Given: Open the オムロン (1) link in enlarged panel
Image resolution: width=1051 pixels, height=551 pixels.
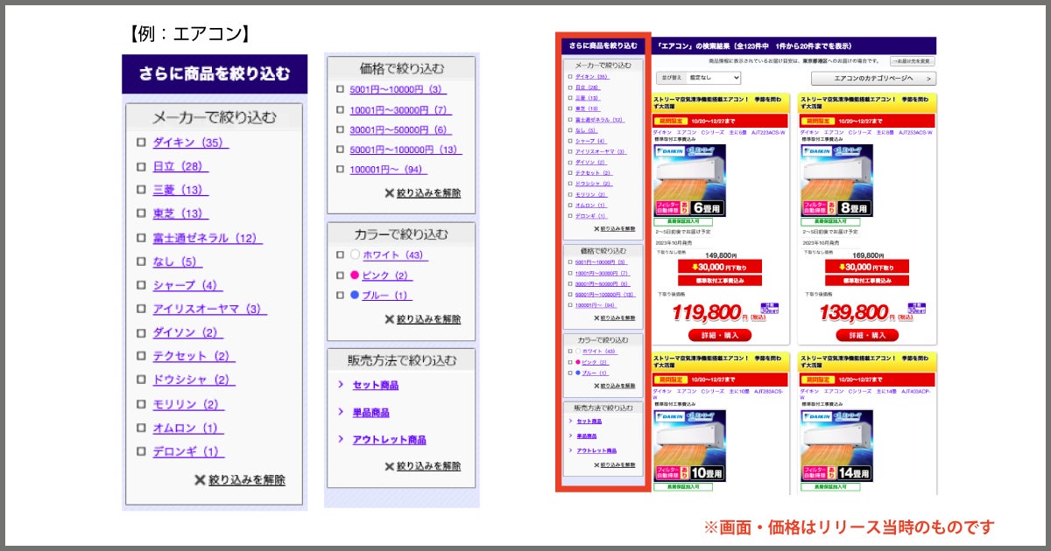Looking at the screenshot, I should (187, 428).
